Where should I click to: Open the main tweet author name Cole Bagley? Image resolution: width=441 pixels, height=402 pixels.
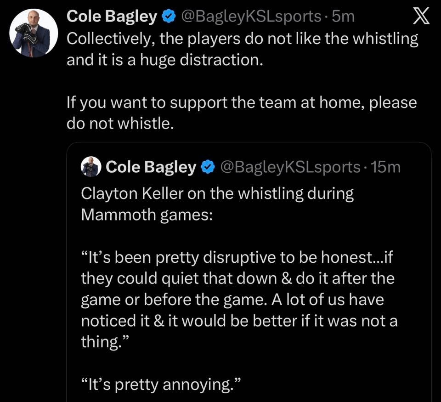coord(112,17)
